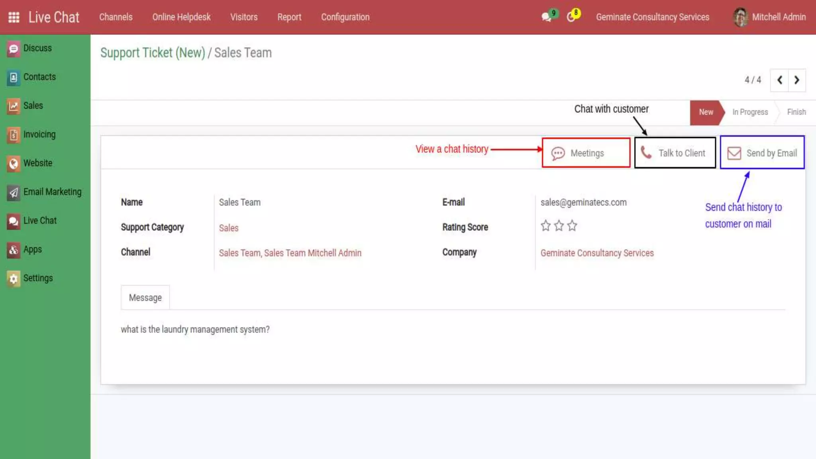
Task: Set the rating score to the first star
Action: (x=545, y=226)
